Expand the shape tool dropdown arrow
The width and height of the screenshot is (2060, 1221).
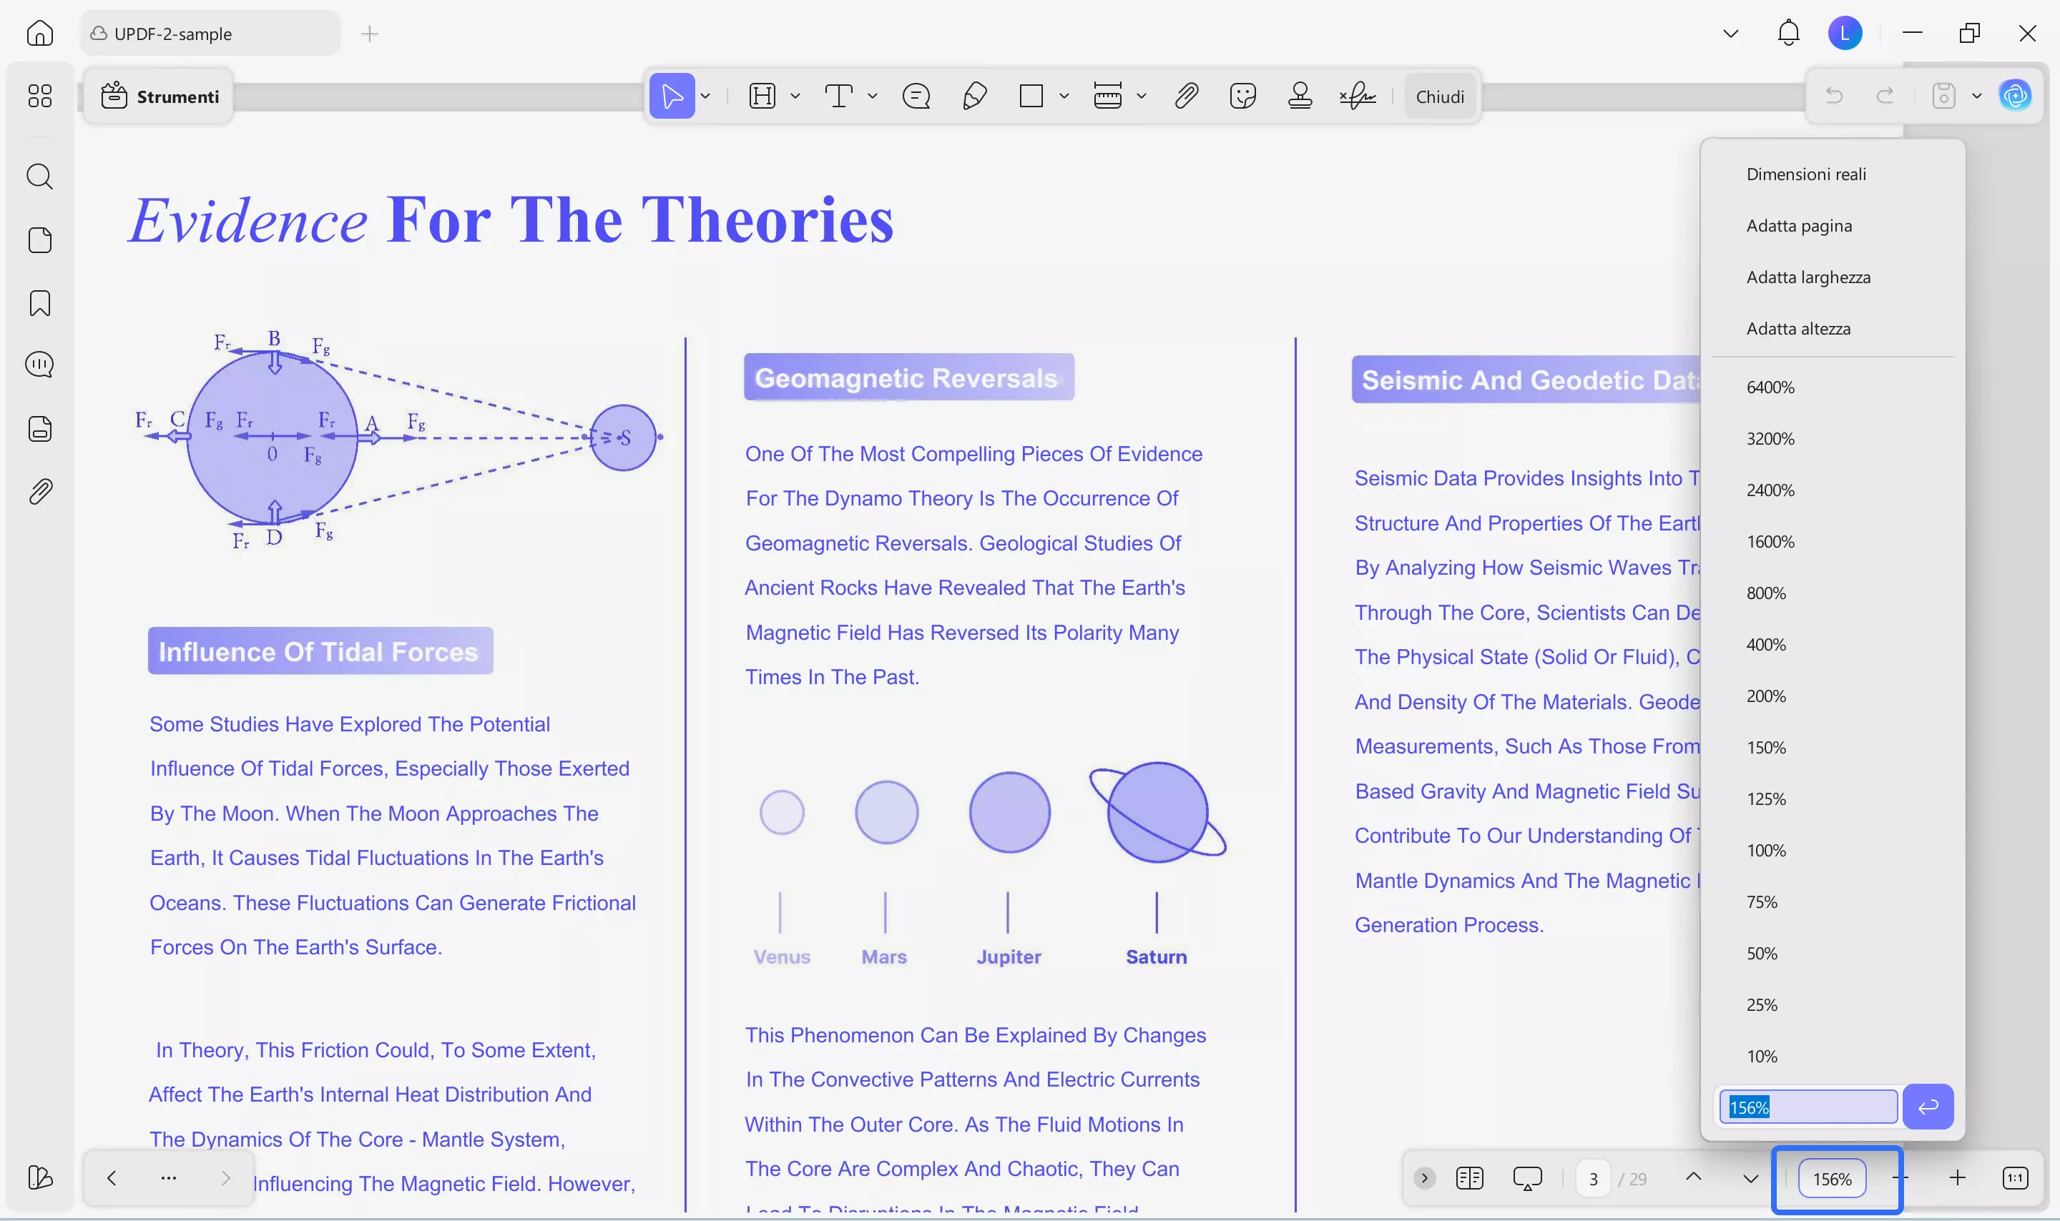(1064, 97)
